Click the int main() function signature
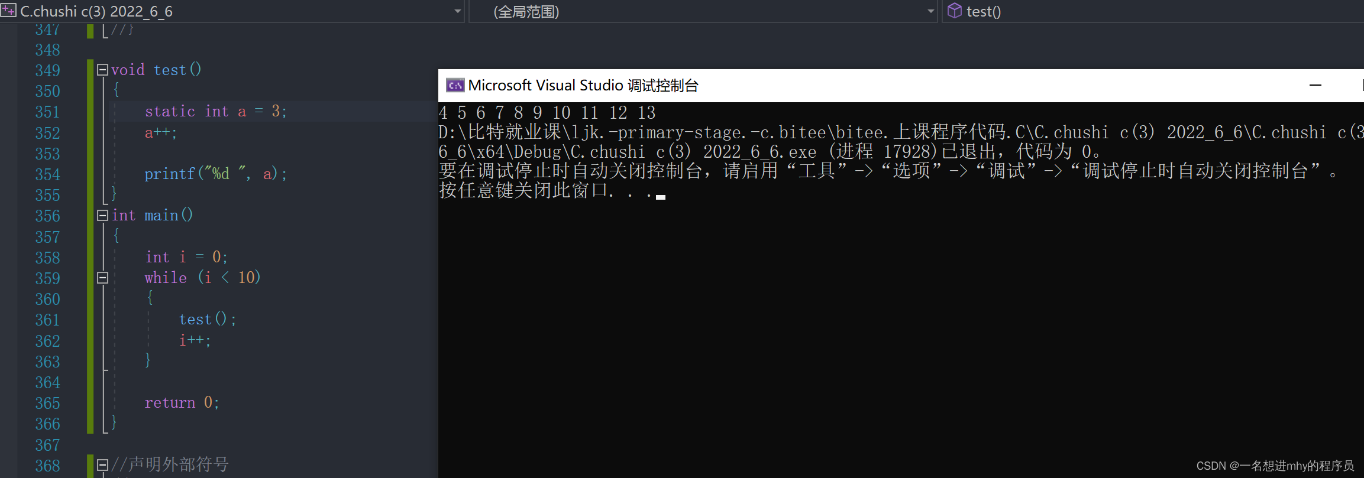The image size is (1364, 478). pos(152,215)
